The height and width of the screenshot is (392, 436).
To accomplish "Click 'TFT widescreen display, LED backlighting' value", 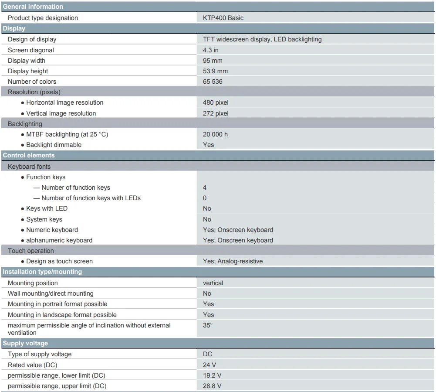I will pos(262,39).
